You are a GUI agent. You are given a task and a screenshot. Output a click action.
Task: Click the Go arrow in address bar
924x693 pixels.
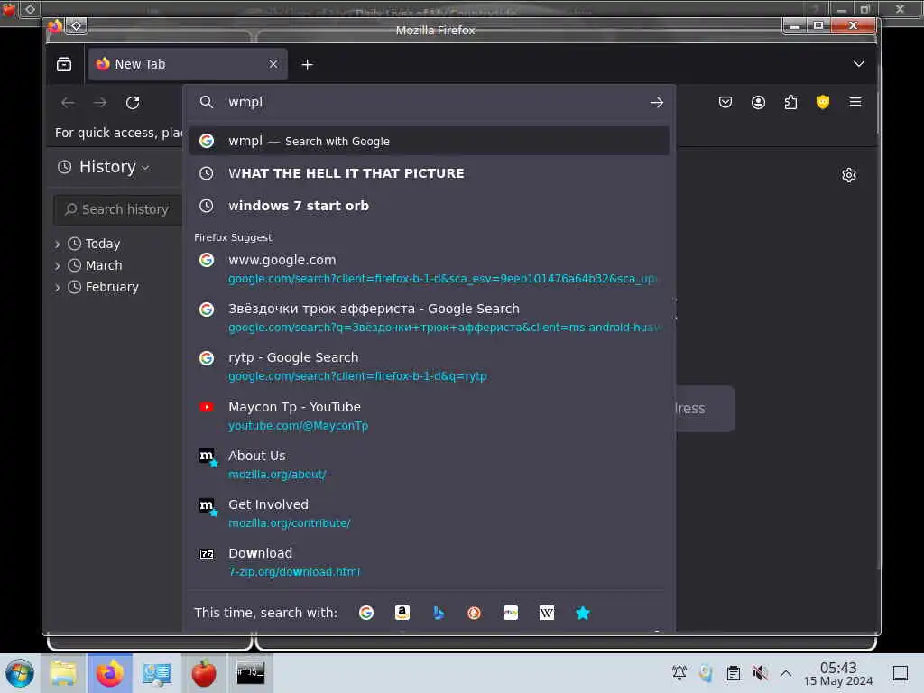tap(657, 103)
